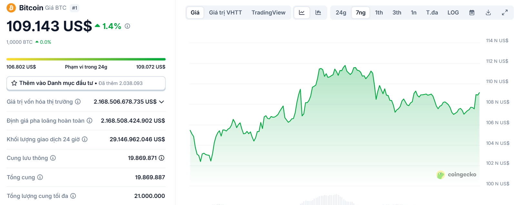
Task: Click the 29.146.962.046 US$ volume value
Action: pyautogui.click(x=137, y=139)
